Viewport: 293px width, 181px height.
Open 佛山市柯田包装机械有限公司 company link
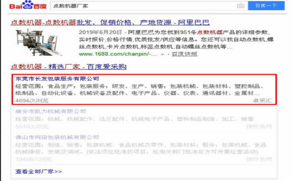(57, 137)
